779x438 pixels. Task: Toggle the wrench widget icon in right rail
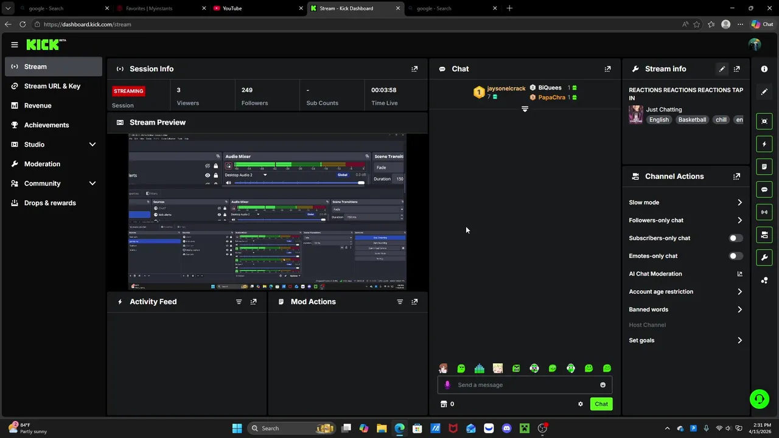[x=764, y=257]
